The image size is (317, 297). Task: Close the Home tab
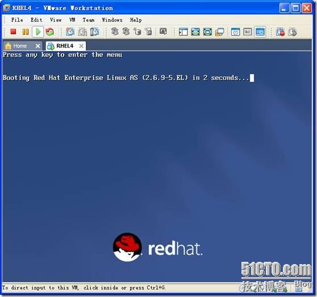(37, 46)
